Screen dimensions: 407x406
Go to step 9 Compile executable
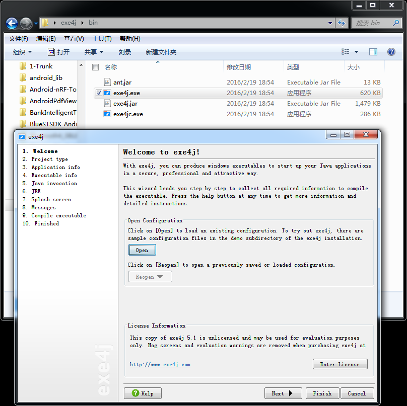[x=54, y=215]
